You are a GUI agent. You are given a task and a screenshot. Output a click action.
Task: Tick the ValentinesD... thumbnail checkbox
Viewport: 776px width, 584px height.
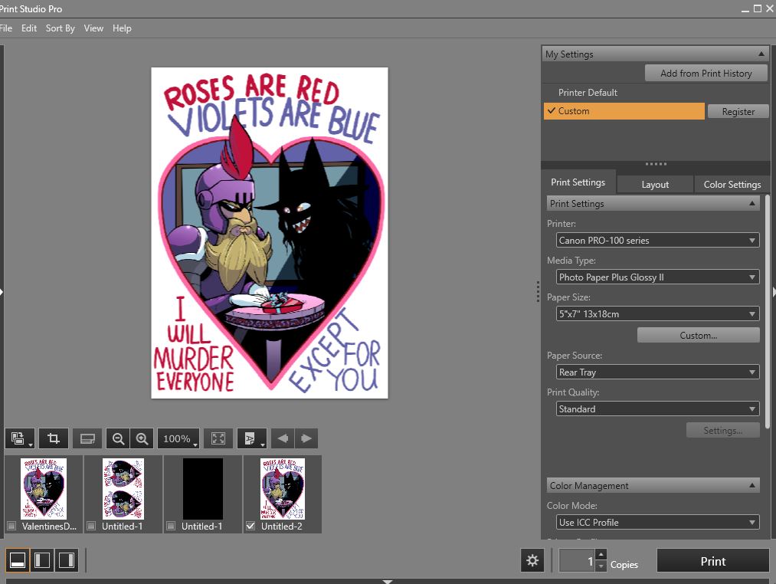click(x=12, y=526)
